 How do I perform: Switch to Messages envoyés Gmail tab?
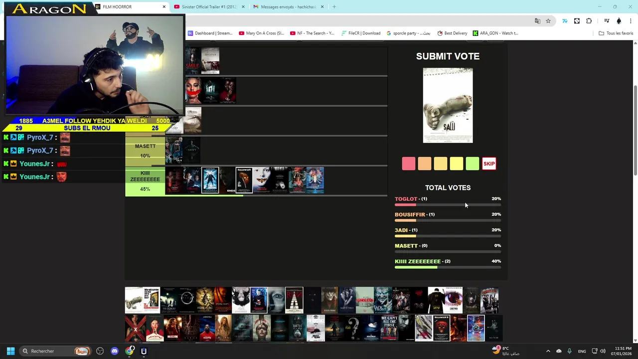pyautogui.click(x=288, y=7)
